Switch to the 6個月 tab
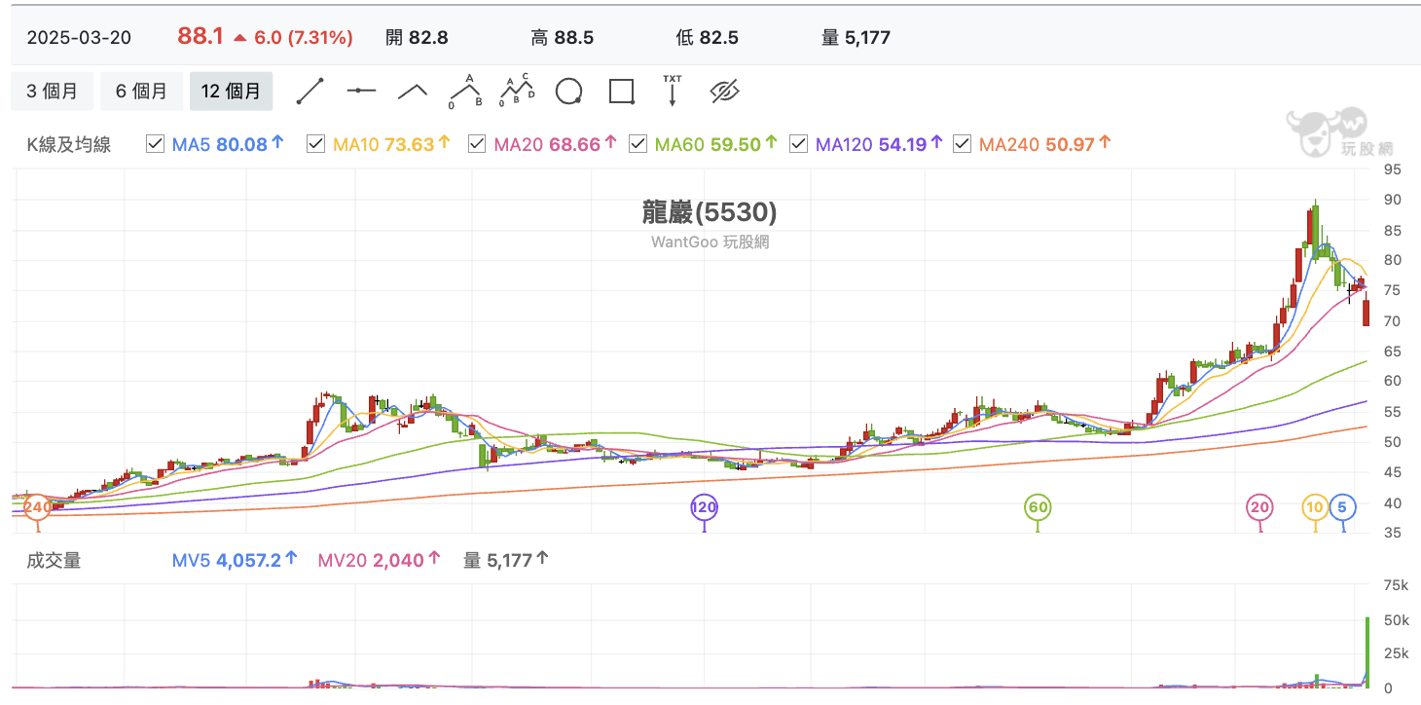The image size is (1421, 705). coord(142,90)
